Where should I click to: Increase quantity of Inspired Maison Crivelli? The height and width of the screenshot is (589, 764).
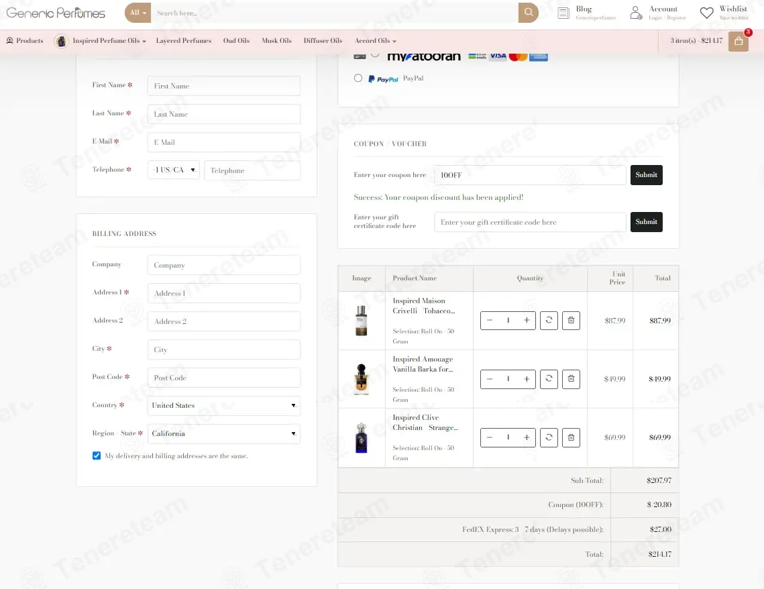pos(527,321)
